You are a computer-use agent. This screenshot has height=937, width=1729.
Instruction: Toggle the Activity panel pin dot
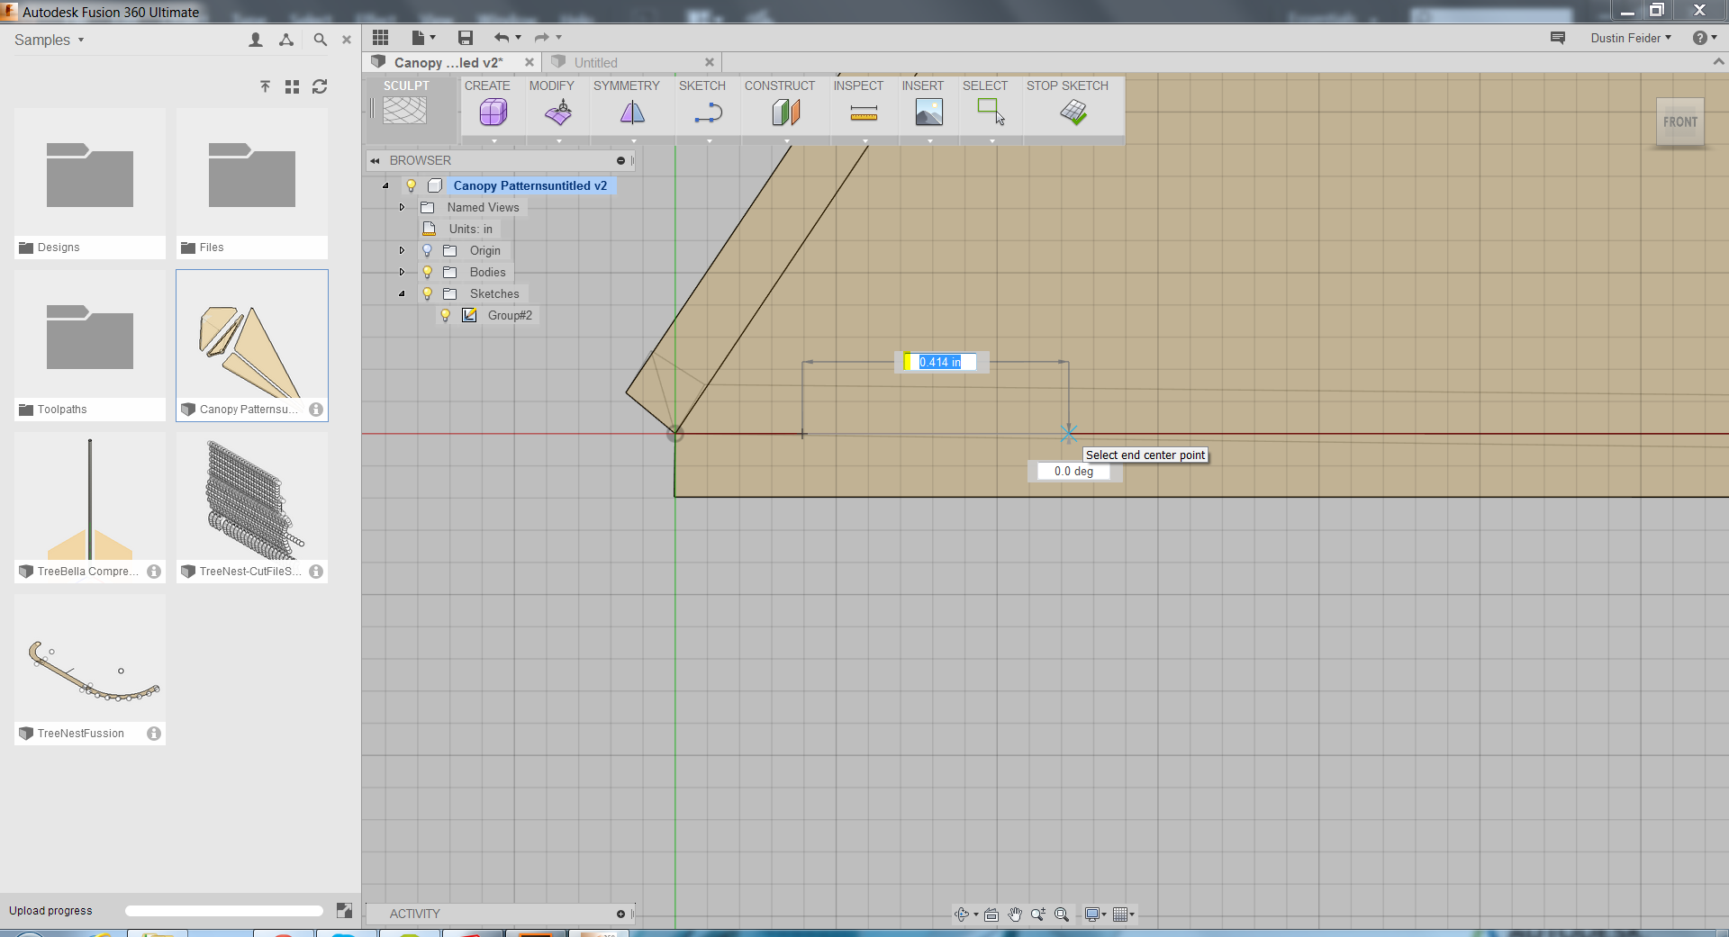(x=620, y=914)
